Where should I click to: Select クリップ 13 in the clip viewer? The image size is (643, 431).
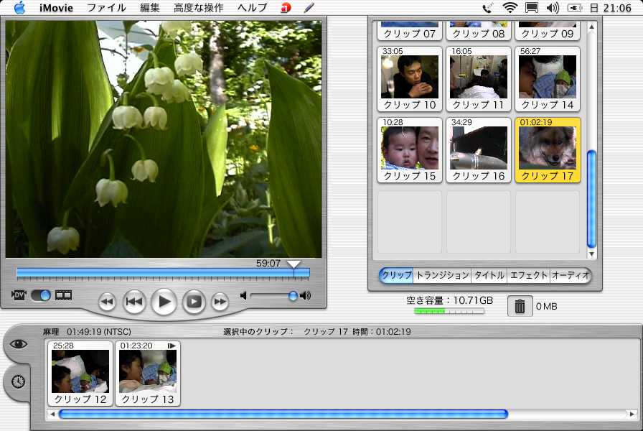(x=148, y=374)
